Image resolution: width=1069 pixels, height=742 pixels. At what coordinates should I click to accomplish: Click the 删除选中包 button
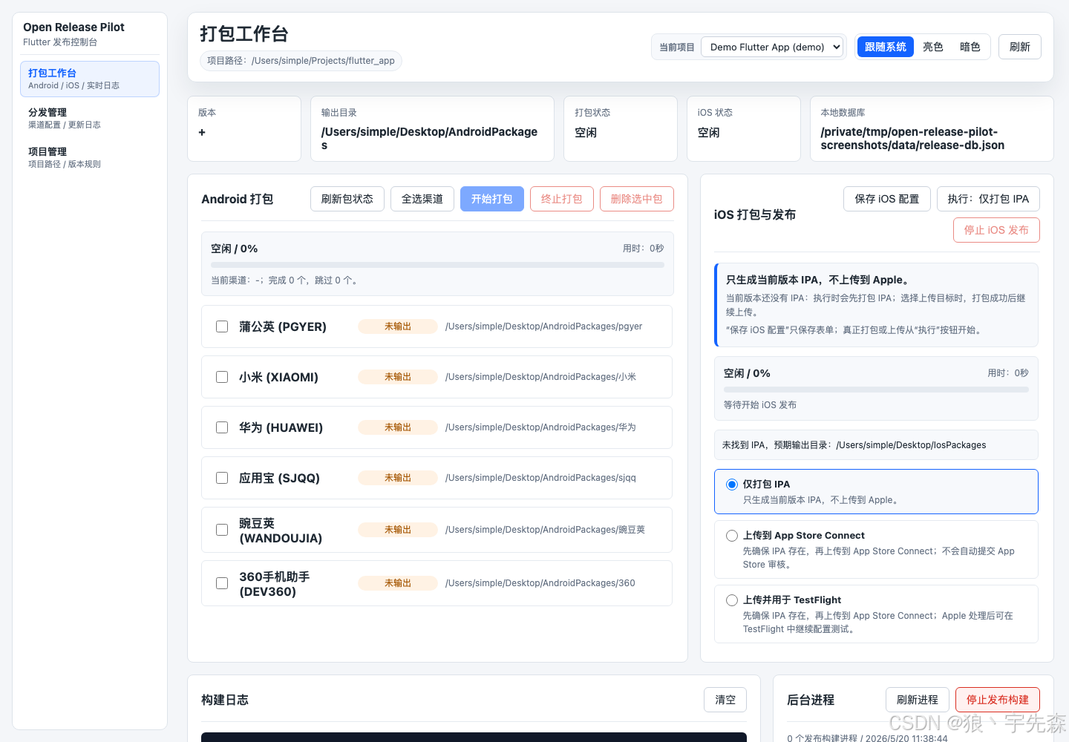pyautogui.click(x=637, y=199)
